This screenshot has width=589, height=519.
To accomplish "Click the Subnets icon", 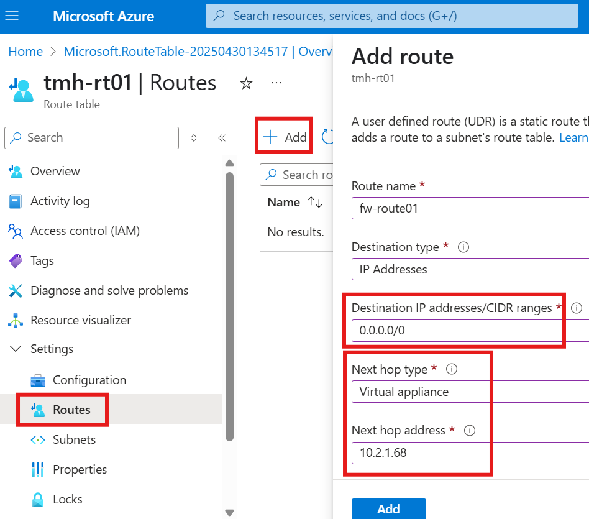I will [38, 439].
